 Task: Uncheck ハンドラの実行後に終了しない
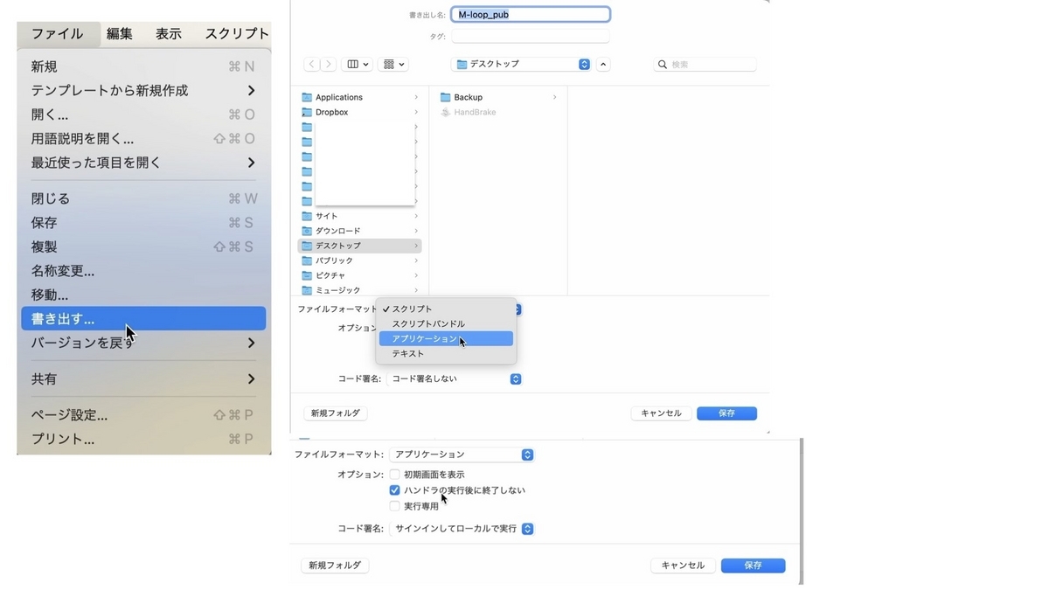click(395, 489)
